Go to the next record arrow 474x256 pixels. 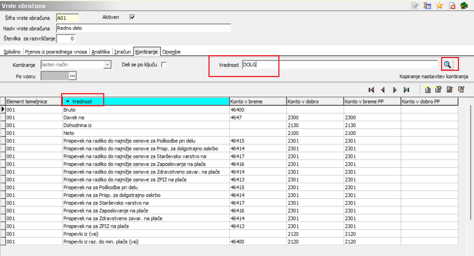[x=395, y=89]
